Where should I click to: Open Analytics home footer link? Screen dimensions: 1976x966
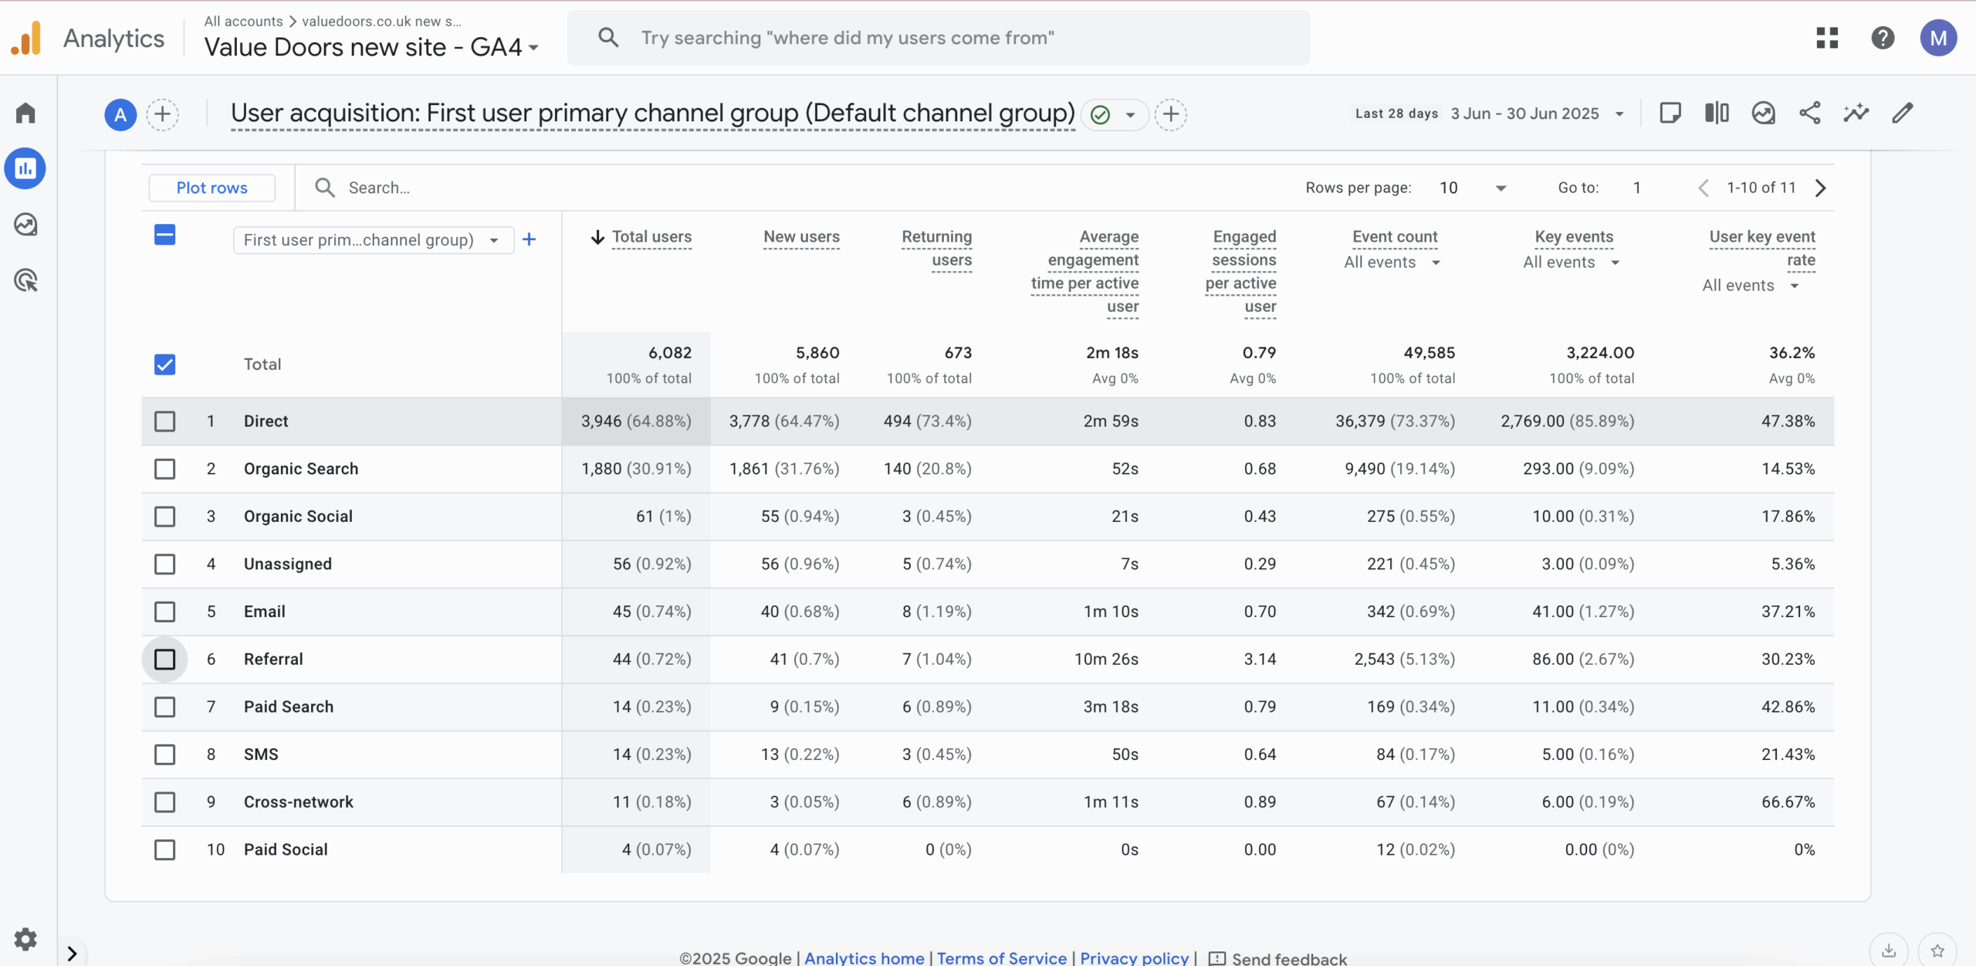[x=864, y=958]
